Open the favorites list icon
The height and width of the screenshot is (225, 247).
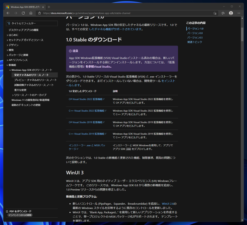click(x=223, y=13)
